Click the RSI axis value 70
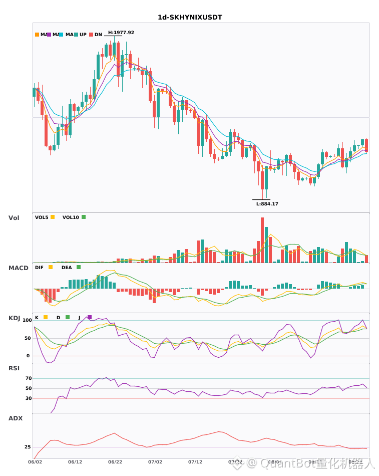 point(29,378)
